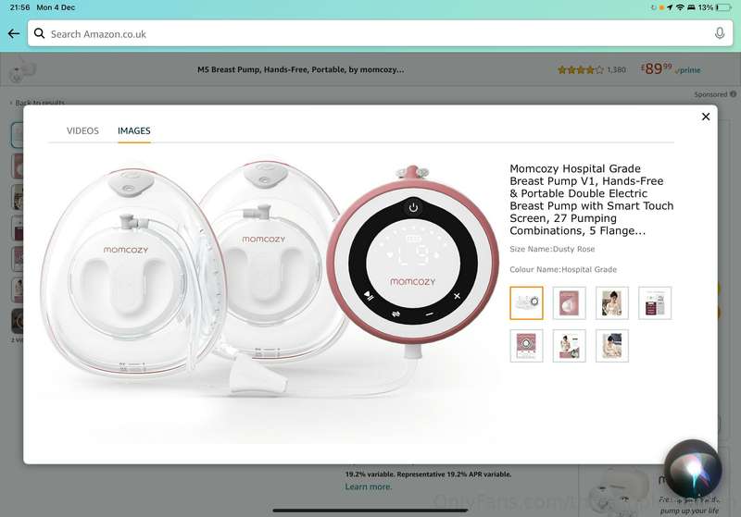This screenshot has width=741, height=517.
Task: Select the IMAGES tab
Action: tap(134, 130)
